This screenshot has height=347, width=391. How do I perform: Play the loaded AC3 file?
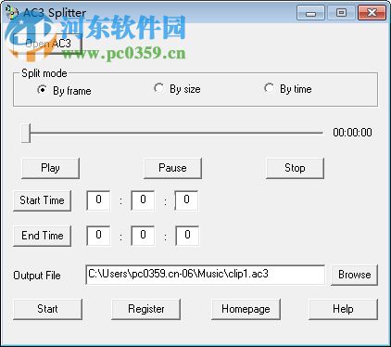(x=50, y=168)
